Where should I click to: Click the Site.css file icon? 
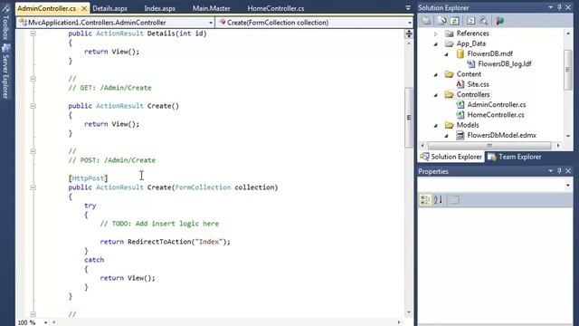[460, 84]
